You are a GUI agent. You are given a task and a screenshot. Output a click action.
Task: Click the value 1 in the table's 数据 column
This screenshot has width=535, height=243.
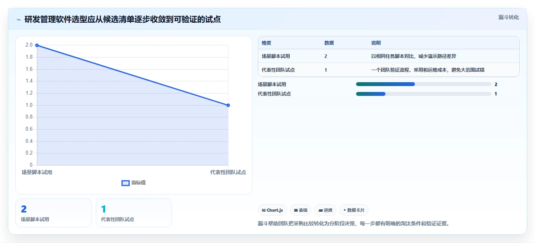(x=326, y=70)
